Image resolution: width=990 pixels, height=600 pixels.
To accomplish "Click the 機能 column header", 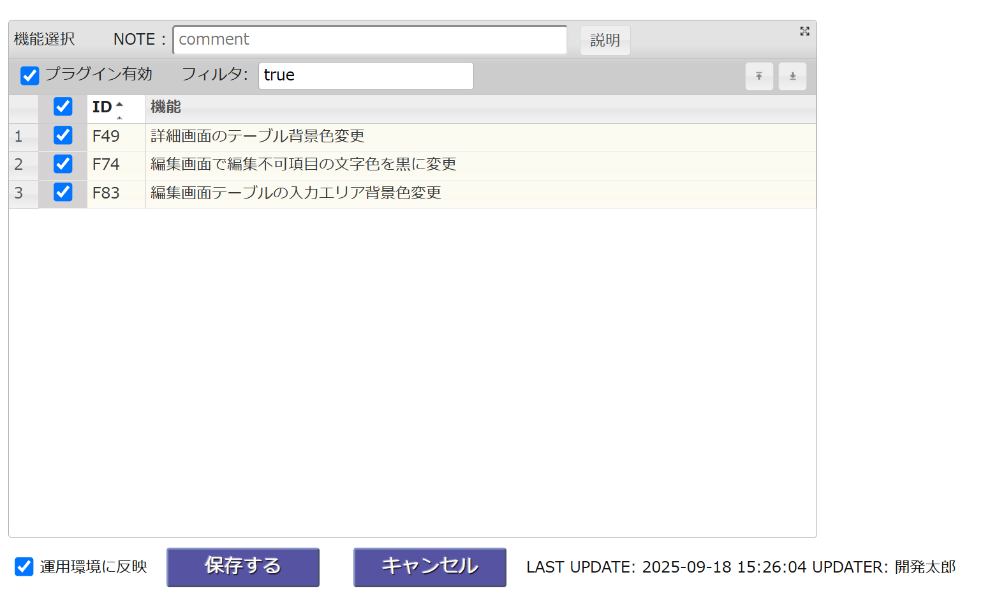I will point(166,107).
